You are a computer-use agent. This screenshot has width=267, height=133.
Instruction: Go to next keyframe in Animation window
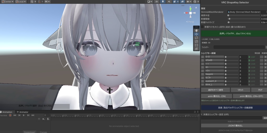pyautogui.click(x=28, y=115)
